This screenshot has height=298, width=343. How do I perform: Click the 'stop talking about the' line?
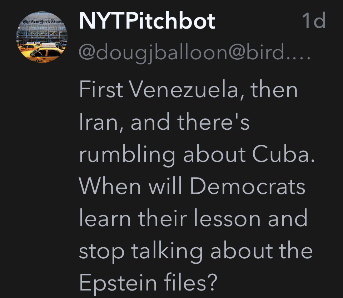[x=195, y=250]
